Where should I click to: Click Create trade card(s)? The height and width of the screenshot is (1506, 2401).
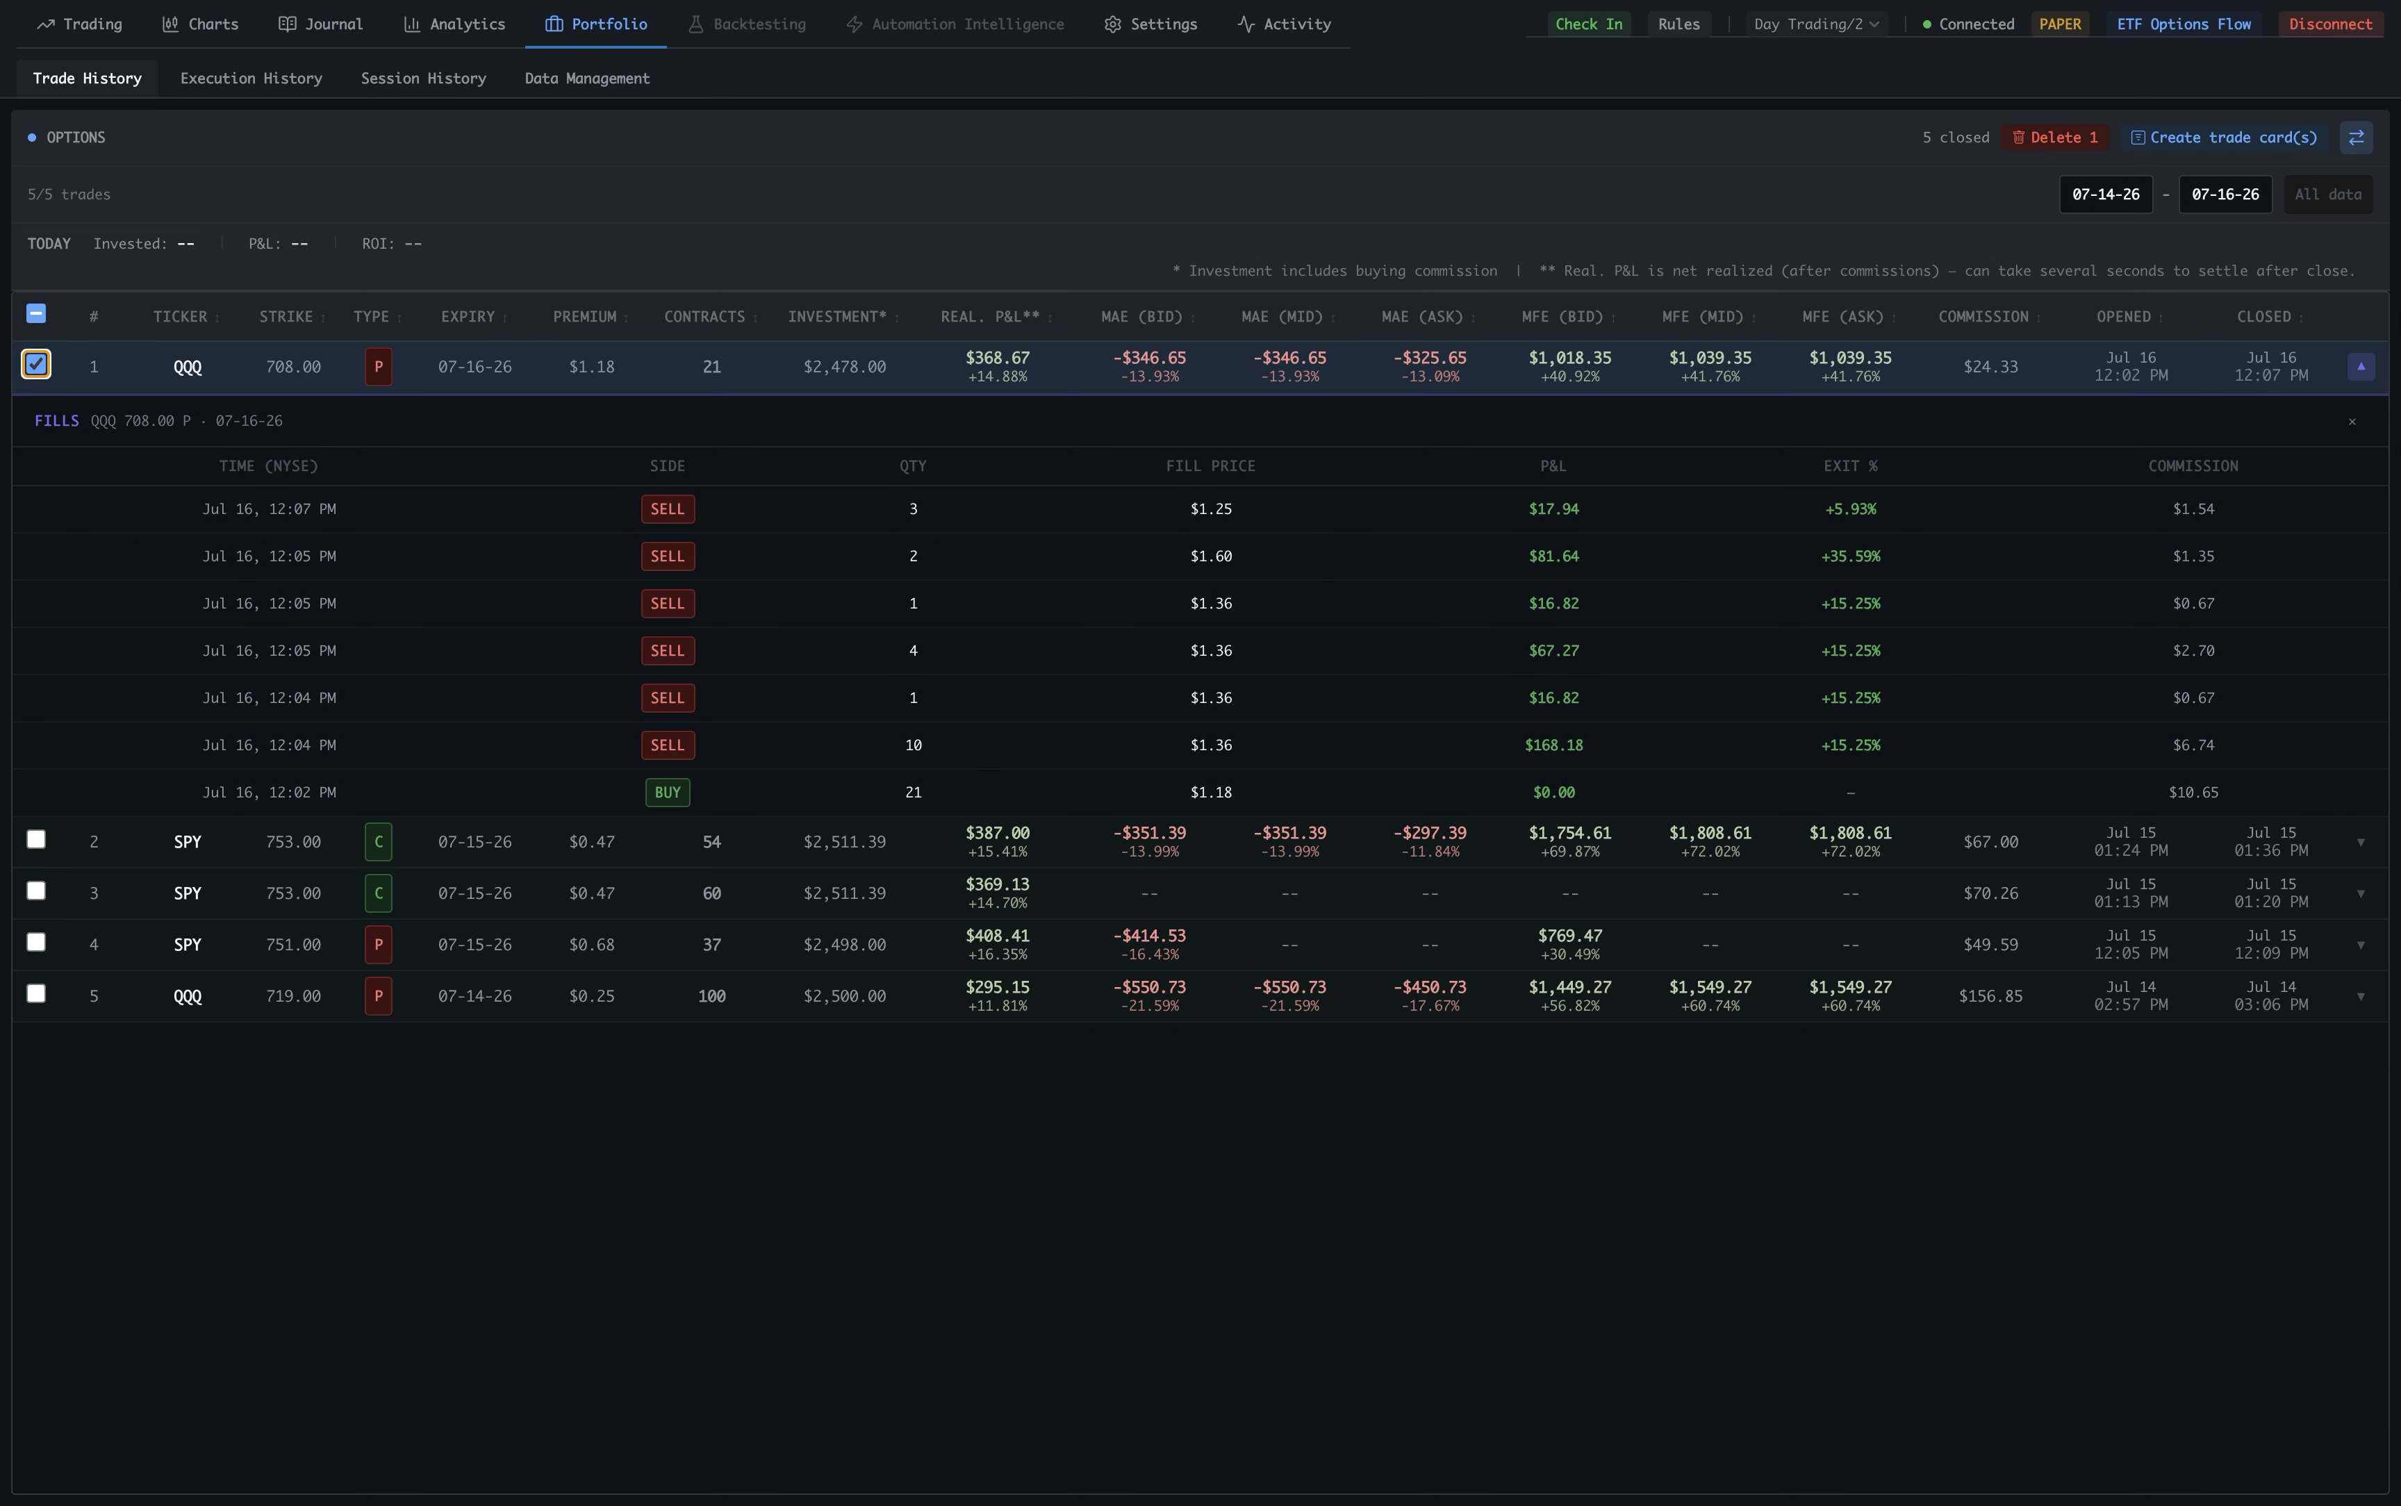click(x=2222, y=138)
